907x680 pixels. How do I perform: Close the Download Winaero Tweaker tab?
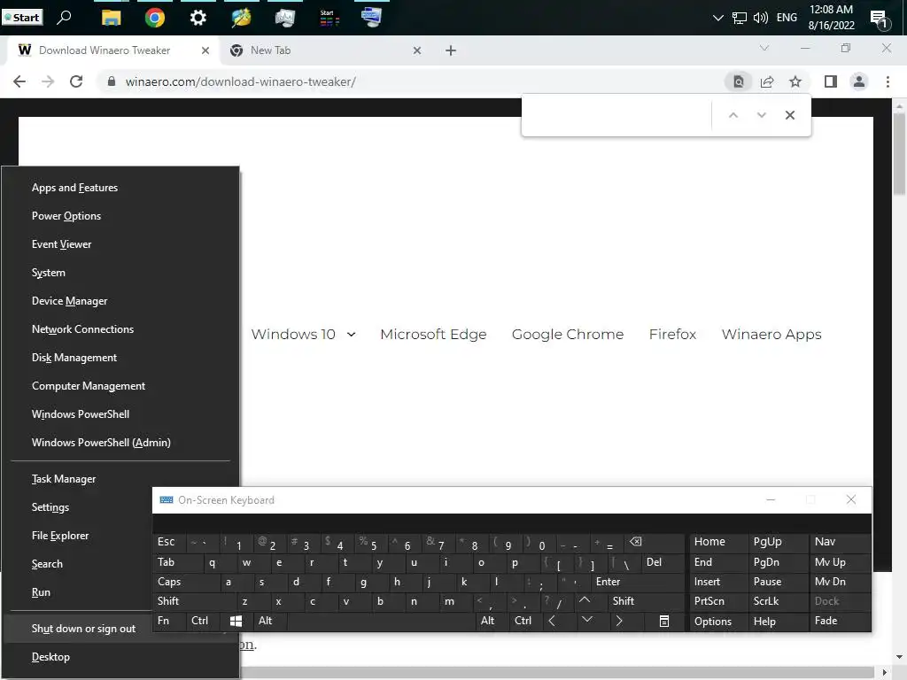(x=205, y=50)
